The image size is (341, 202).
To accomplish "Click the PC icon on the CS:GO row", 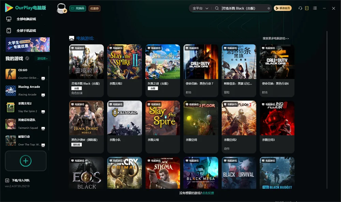I will click(43, 78).
